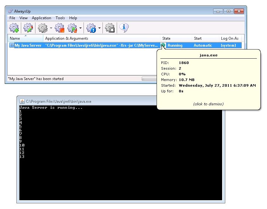
Task: Click the Memory value 10.7 MB
Action: (x=187, y=80)
